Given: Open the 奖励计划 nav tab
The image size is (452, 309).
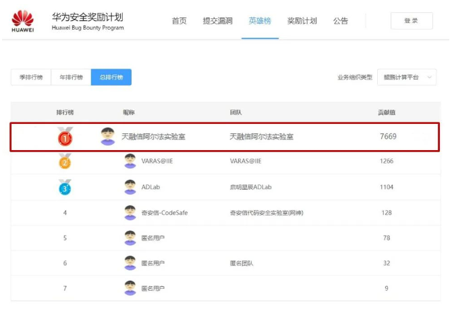Looking at the screenshot, I should 302,21.
